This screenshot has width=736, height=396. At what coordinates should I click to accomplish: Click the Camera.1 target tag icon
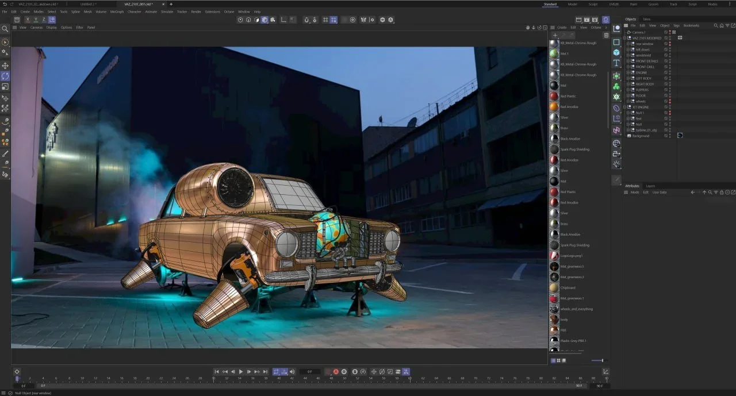coord(674,32)
